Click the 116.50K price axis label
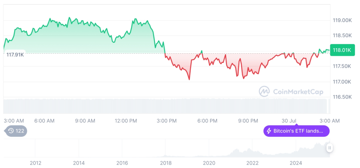360x168 pixels. [x=342, y=97]
